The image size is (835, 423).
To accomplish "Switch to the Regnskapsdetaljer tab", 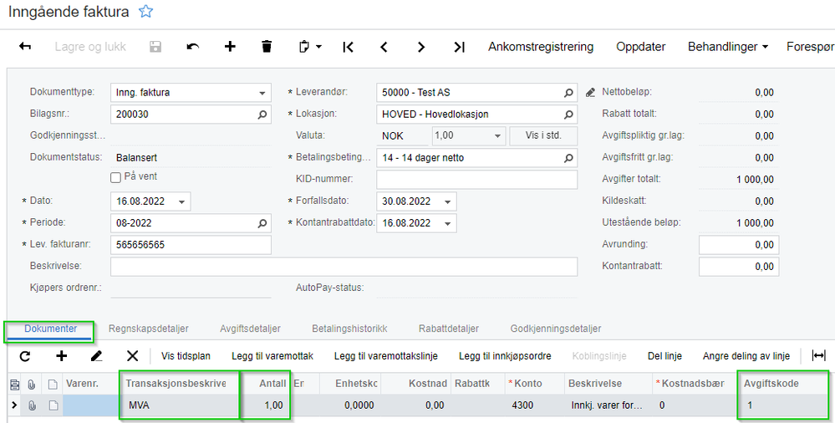I will 149,329.
